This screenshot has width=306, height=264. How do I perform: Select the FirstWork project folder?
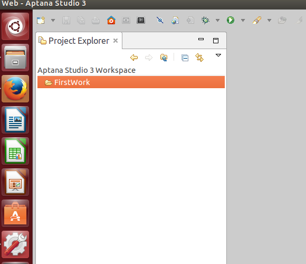tap(131, 82)
